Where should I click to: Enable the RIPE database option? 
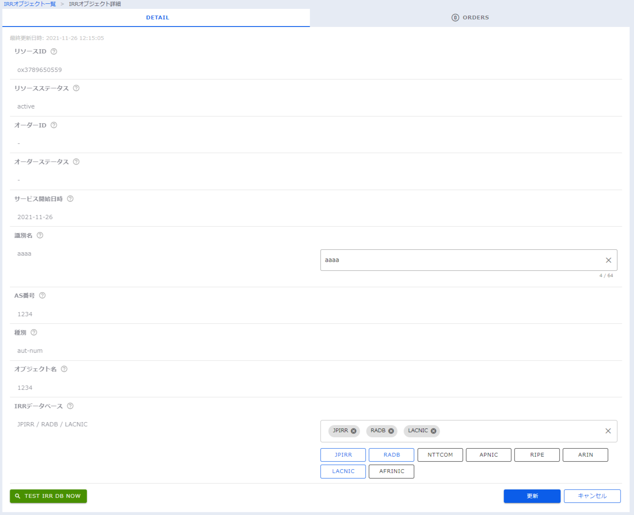tap(537, 455)
